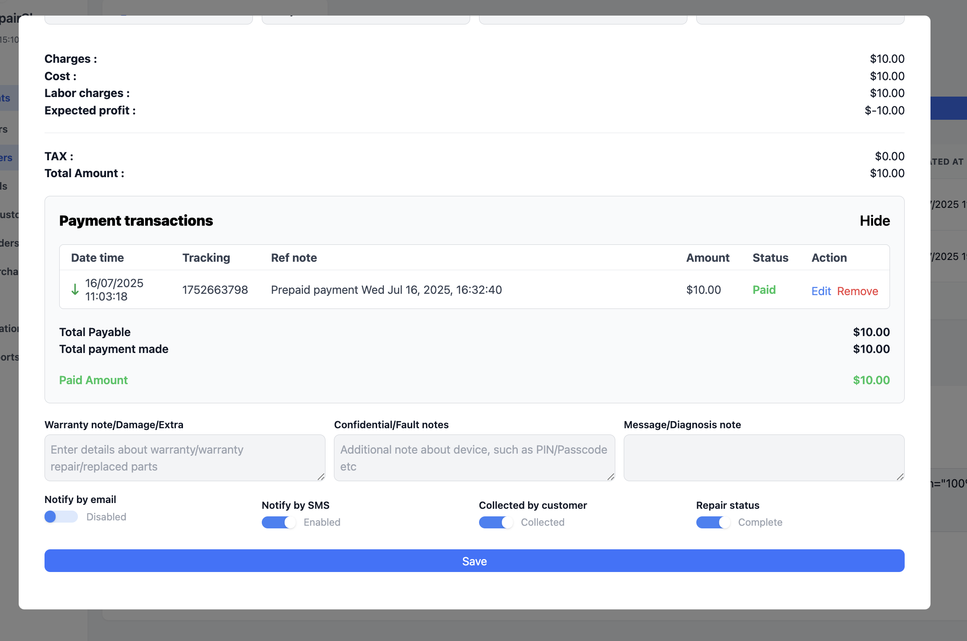Click the Amount column header
The width and height of the screenshot is (967, 641).
(707, 258)
